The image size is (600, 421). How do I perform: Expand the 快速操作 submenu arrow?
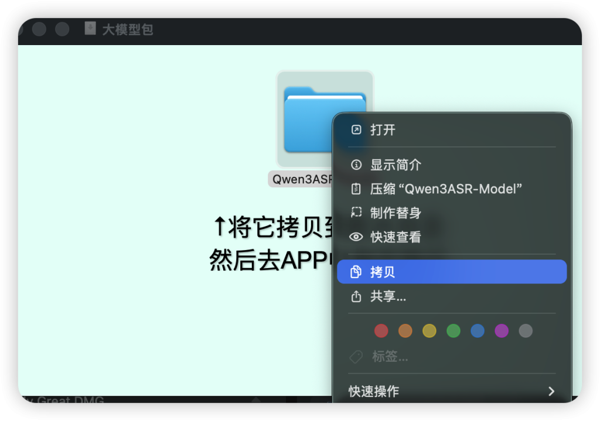point(551,391)
